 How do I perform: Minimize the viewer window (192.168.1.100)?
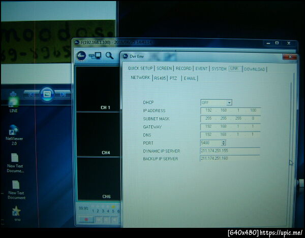point(268,43)
